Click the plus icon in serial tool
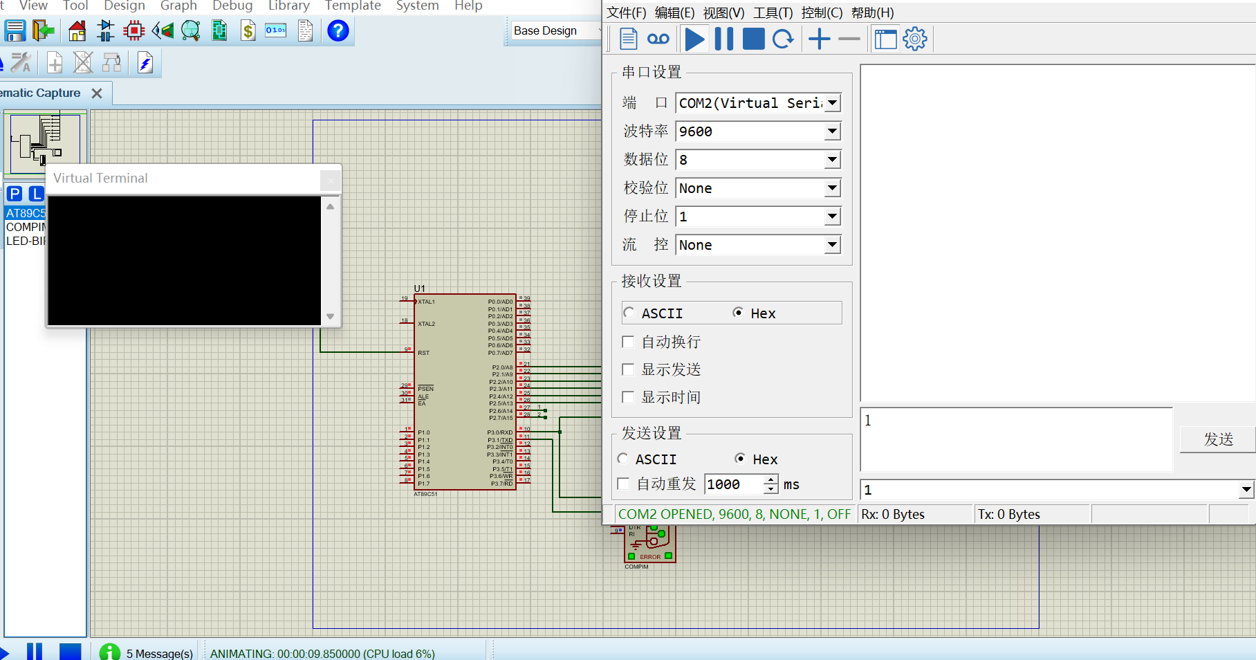1256x660 pixels. click(819, 39)
